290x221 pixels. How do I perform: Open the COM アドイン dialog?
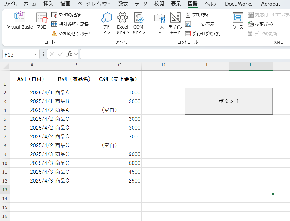[138, 24]
